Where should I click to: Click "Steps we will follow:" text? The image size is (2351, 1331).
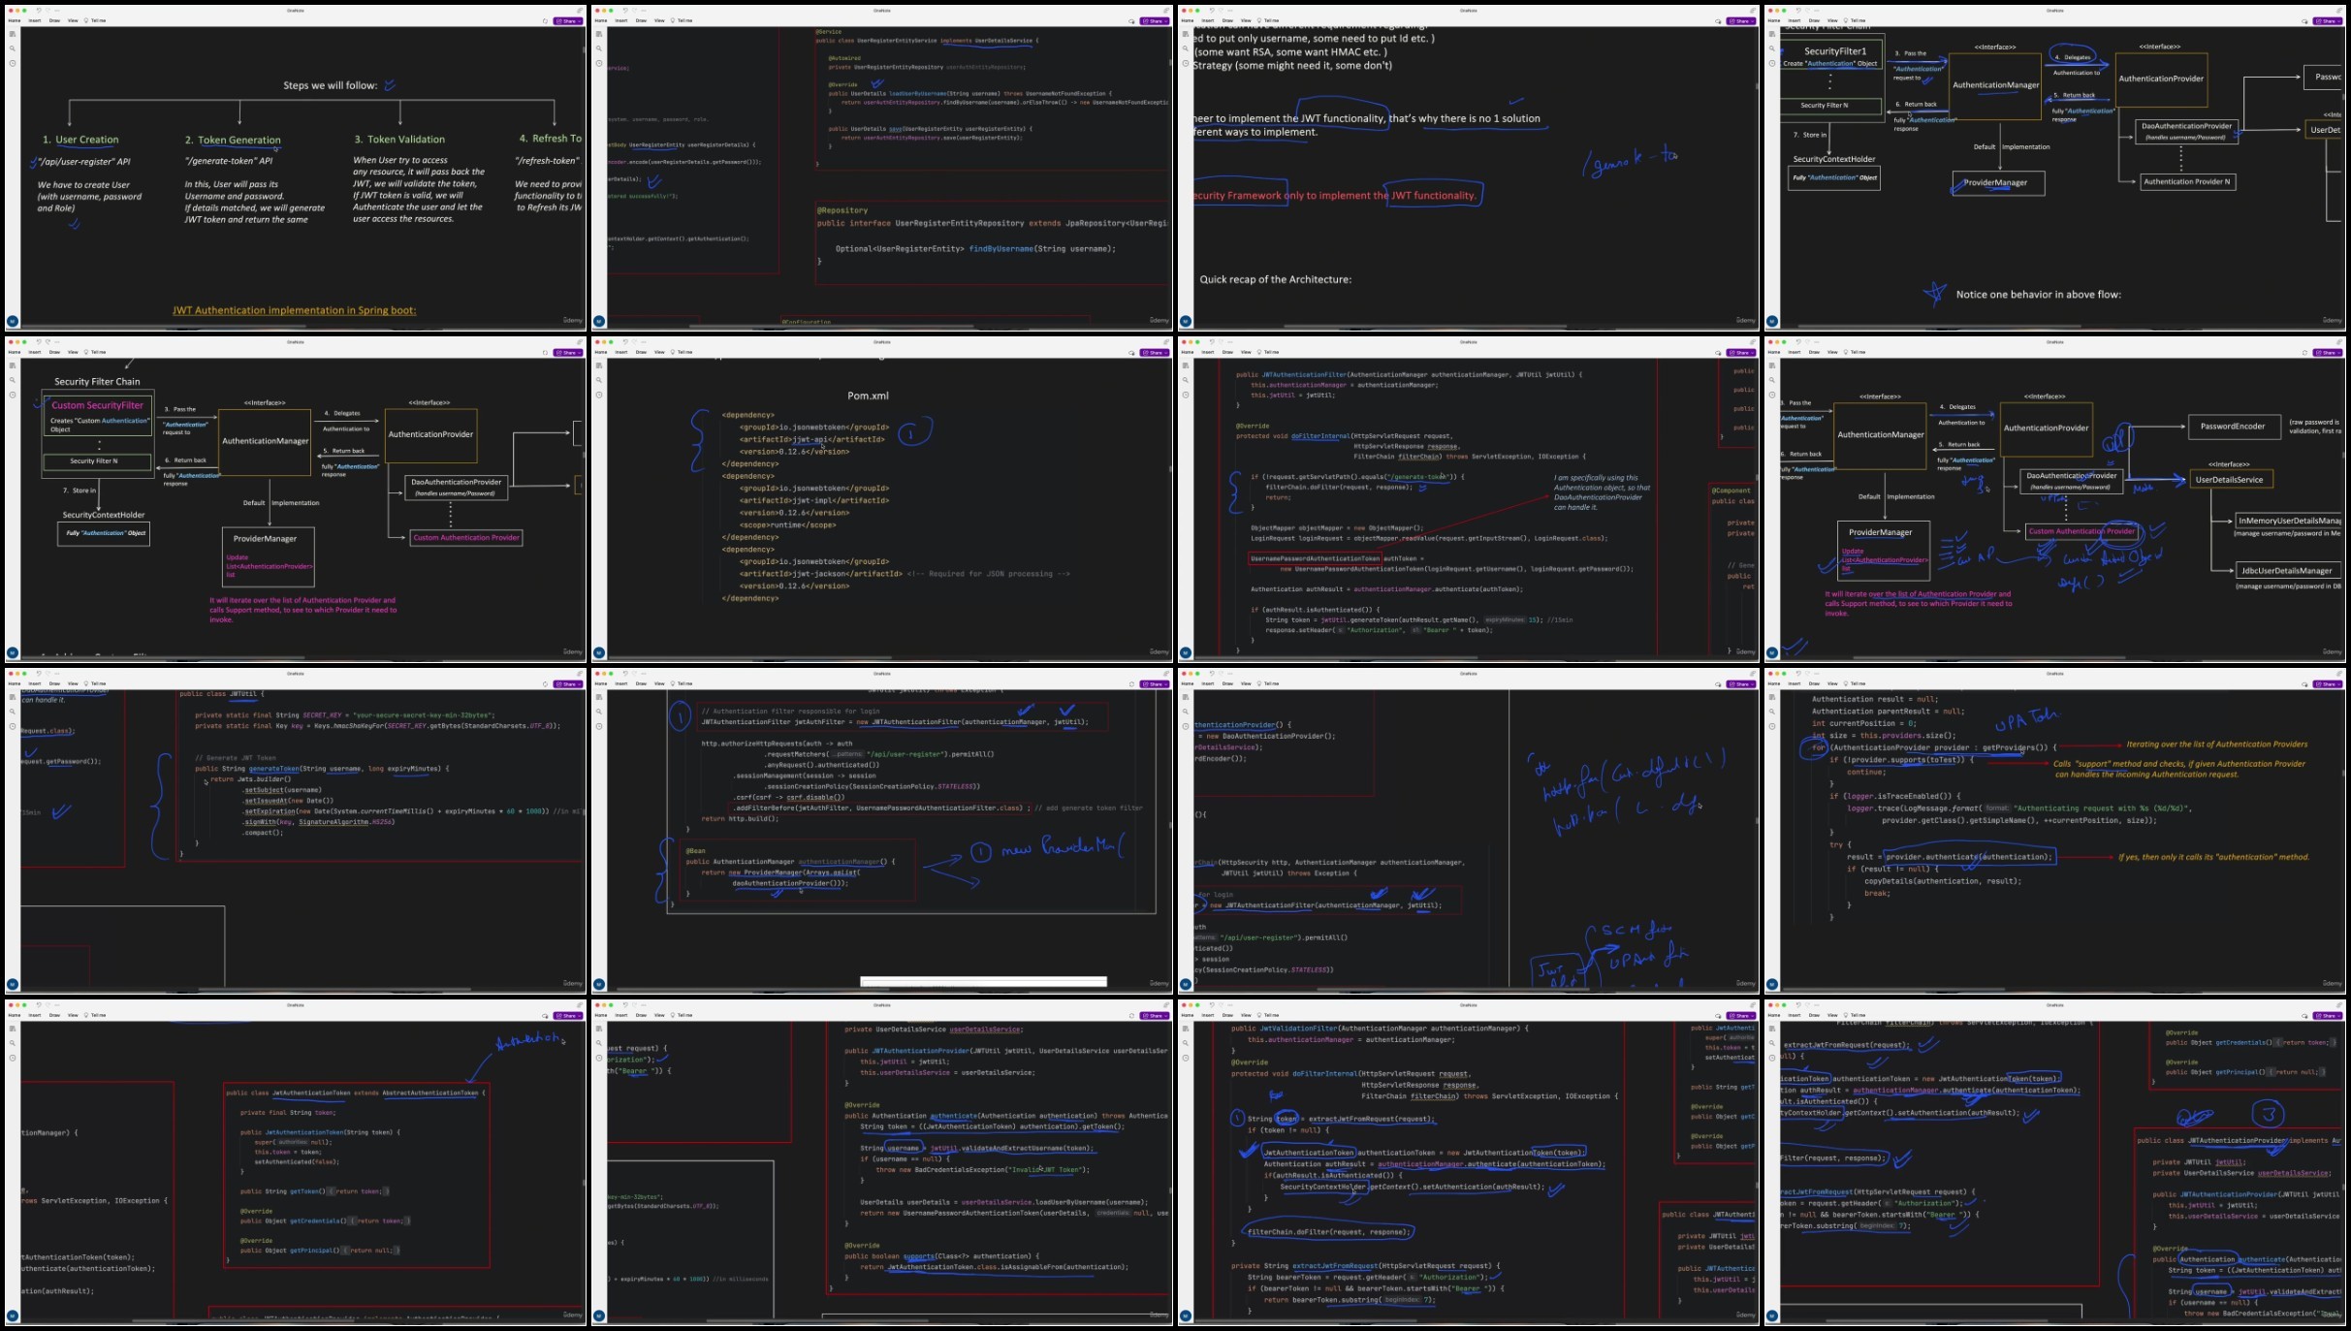coord(330,85)
